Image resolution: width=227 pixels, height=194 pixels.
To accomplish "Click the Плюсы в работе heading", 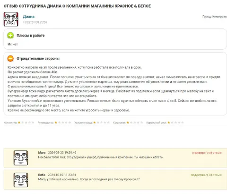I will coord(31,35).
